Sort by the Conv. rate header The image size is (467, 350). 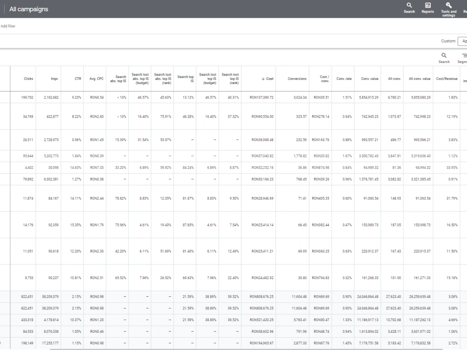(x=344, y=78)
